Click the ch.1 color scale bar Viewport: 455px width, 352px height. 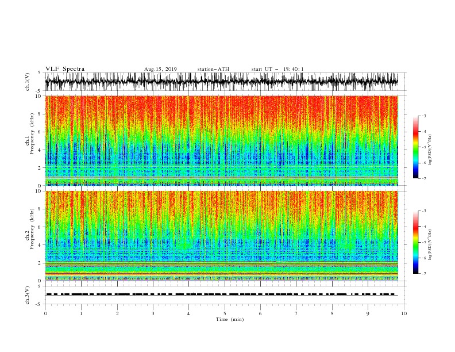click(x=415, y=147)
